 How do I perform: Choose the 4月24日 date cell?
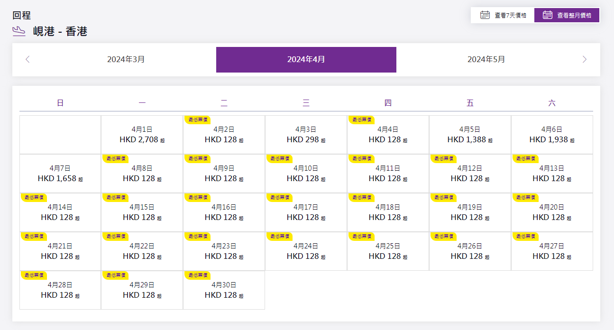306,252
